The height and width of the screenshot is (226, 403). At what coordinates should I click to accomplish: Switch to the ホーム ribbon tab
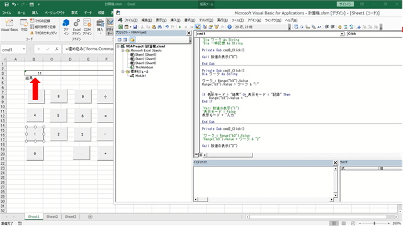coord(21,13)
